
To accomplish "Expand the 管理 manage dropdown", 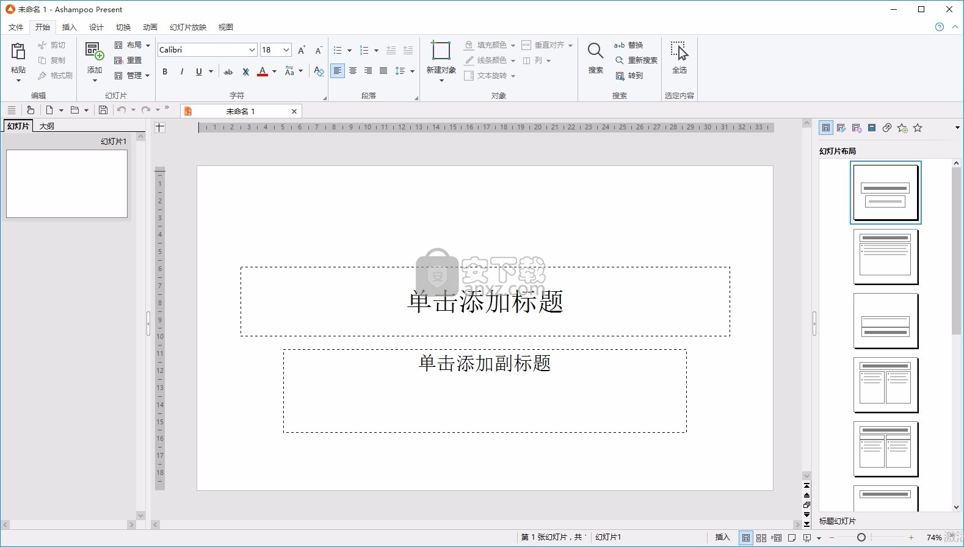I will [x=148, y=76].
